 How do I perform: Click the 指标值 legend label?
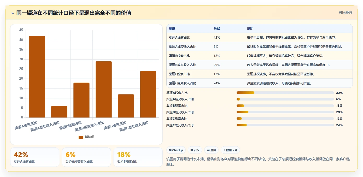[90, 137]
